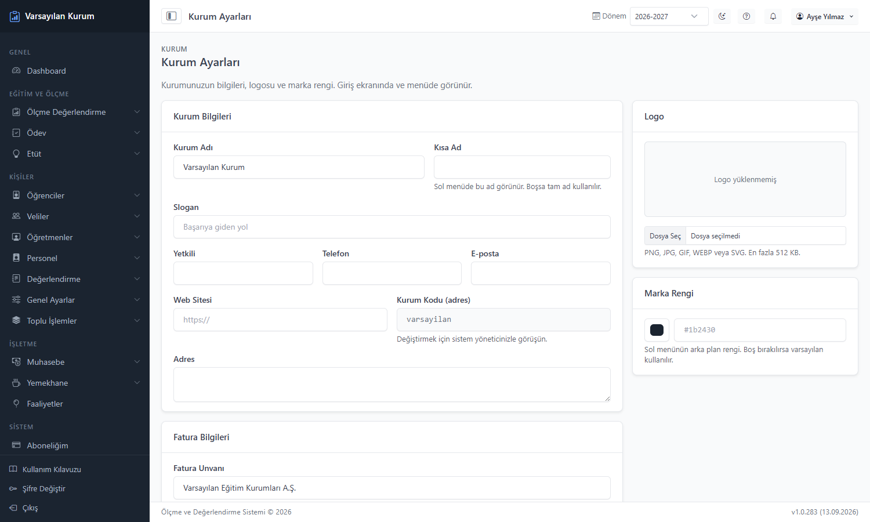This screenshot has height=522, width=870.
Task: Click the Kurum Adı input field
Action: [x=299, y=167]
